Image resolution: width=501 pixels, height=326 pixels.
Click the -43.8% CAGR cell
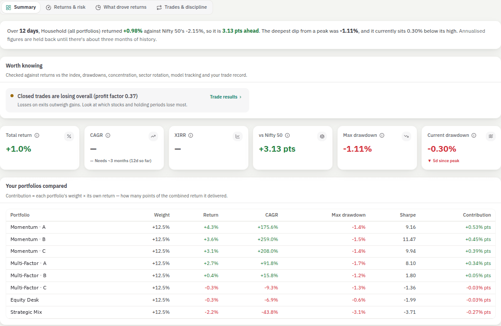(x=270, y=312)
